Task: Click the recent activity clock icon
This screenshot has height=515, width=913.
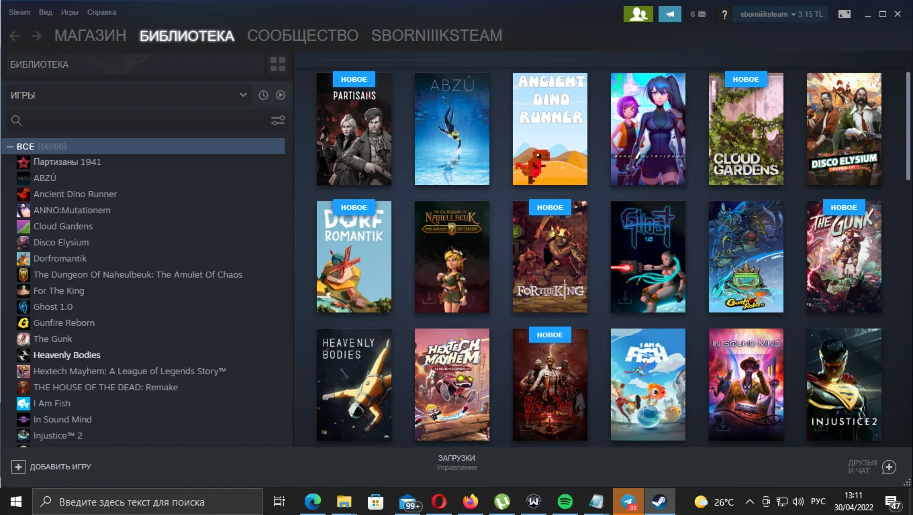Action: tap(263, 95)
